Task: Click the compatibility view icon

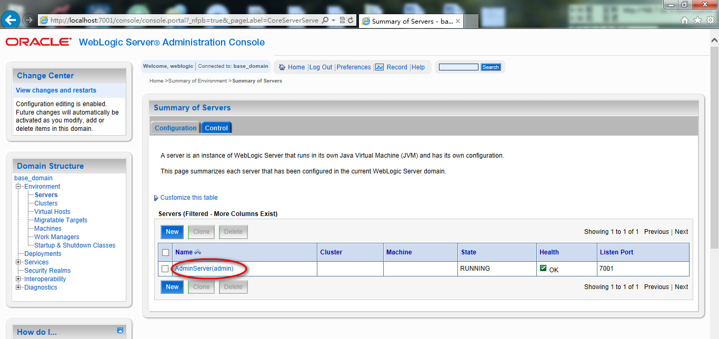Action: [342, 20]
